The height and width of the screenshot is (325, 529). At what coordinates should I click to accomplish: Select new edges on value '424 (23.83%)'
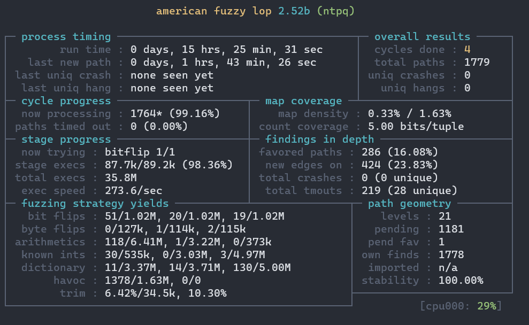coord(400,165)
